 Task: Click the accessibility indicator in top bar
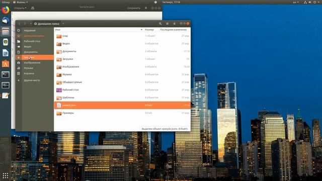click(155, 2)
